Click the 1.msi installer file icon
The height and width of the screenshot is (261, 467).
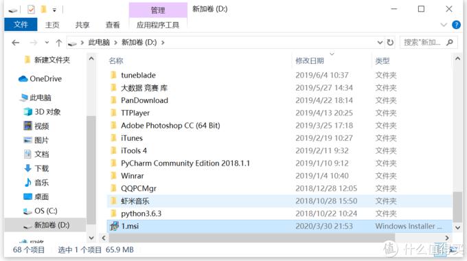(x=114, y=226)
